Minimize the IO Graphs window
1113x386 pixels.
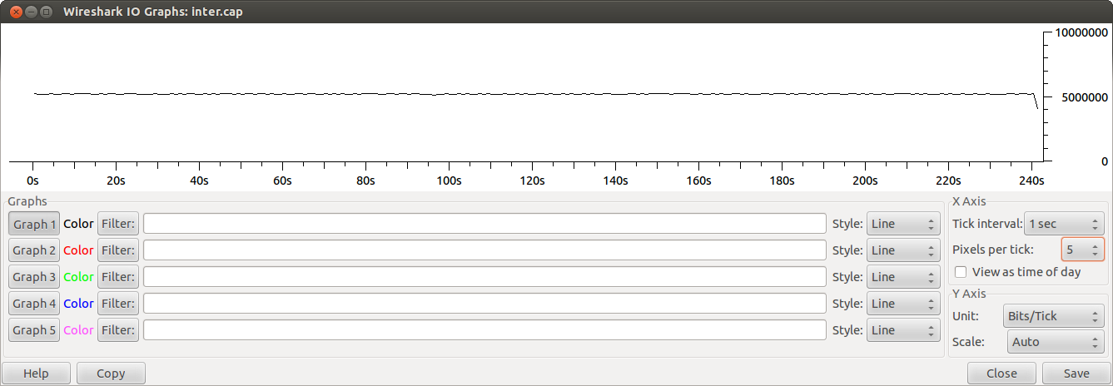click(31, 12)
